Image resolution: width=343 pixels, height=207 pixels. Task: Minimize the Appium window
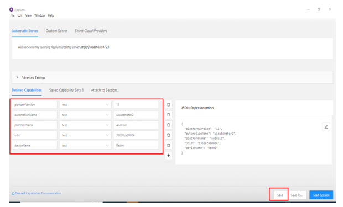[x=308, y=9]
